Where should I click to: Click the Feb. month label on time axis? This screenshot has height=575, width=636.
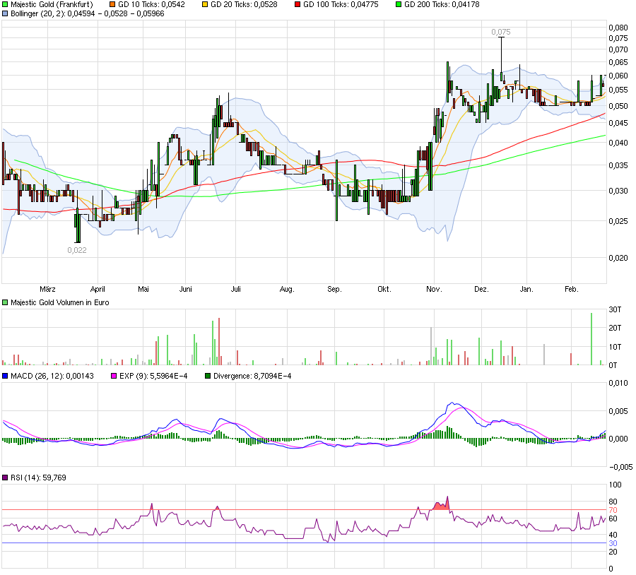point(572,289)
